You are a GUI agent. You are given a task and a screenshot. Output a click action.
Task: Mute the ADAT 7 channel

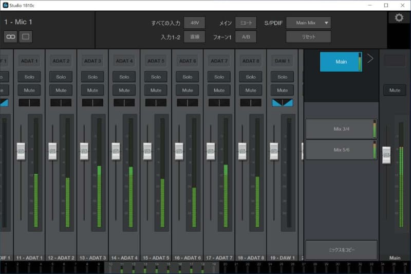(219, 90)
